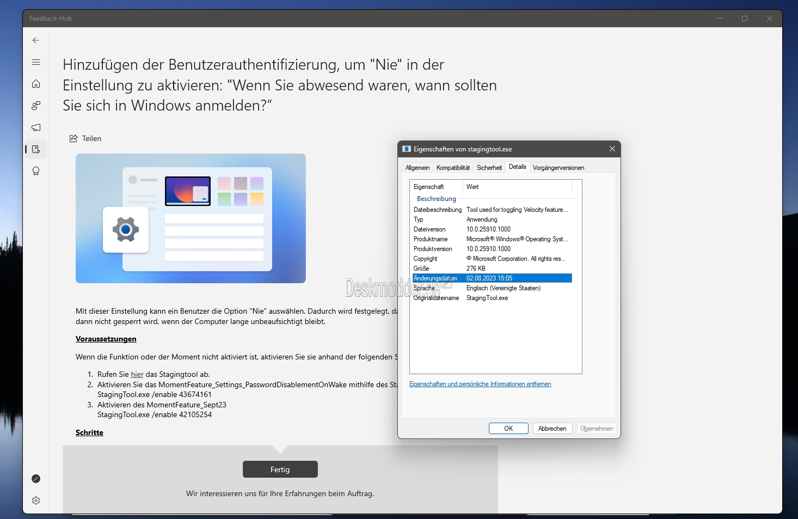The image size is (798, 519).
Task: Click the Wert column header
Action: (x=517, y=187)
